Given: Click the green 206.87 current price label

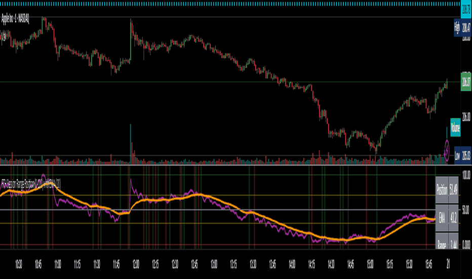Looking at the screenshot, I should [x=466, y=82].
